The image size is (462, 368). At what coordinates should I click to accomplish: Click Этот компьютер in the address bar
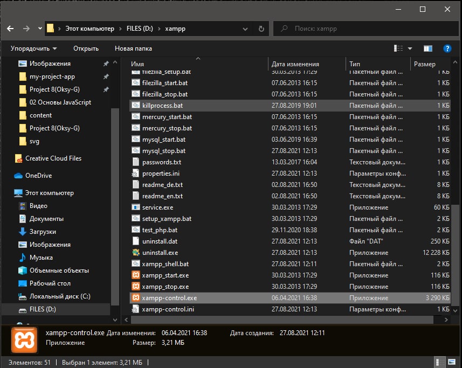89,29
